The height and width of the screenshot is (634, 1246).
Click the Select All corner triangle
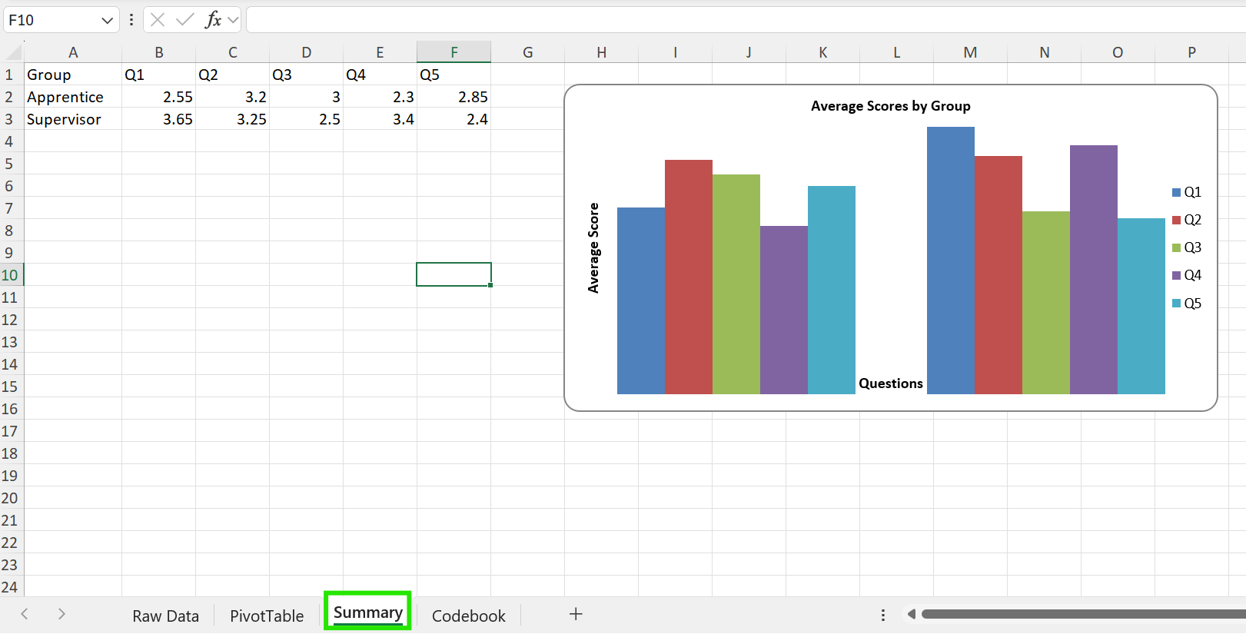point(14,52)
